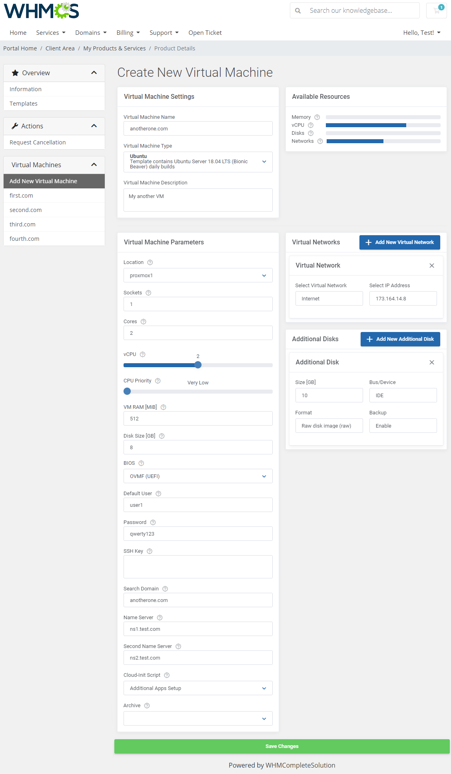Click the Location help icon

click(150, 262)
